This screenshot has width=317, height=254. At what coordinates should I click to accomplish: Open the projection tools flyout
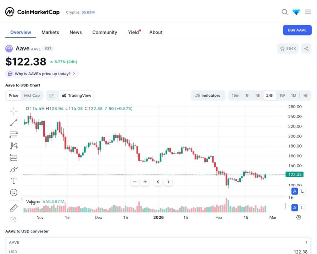[x=14, y=157]
